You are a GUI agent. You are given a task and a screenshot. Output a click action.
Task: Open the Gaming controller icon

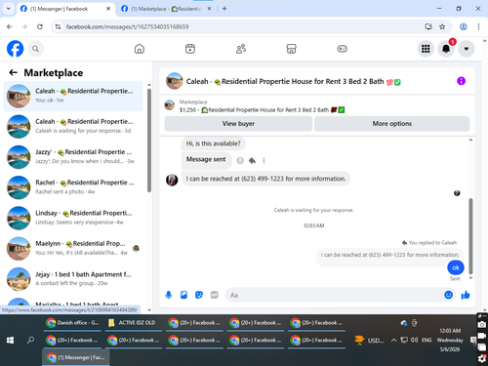point(342,49)
